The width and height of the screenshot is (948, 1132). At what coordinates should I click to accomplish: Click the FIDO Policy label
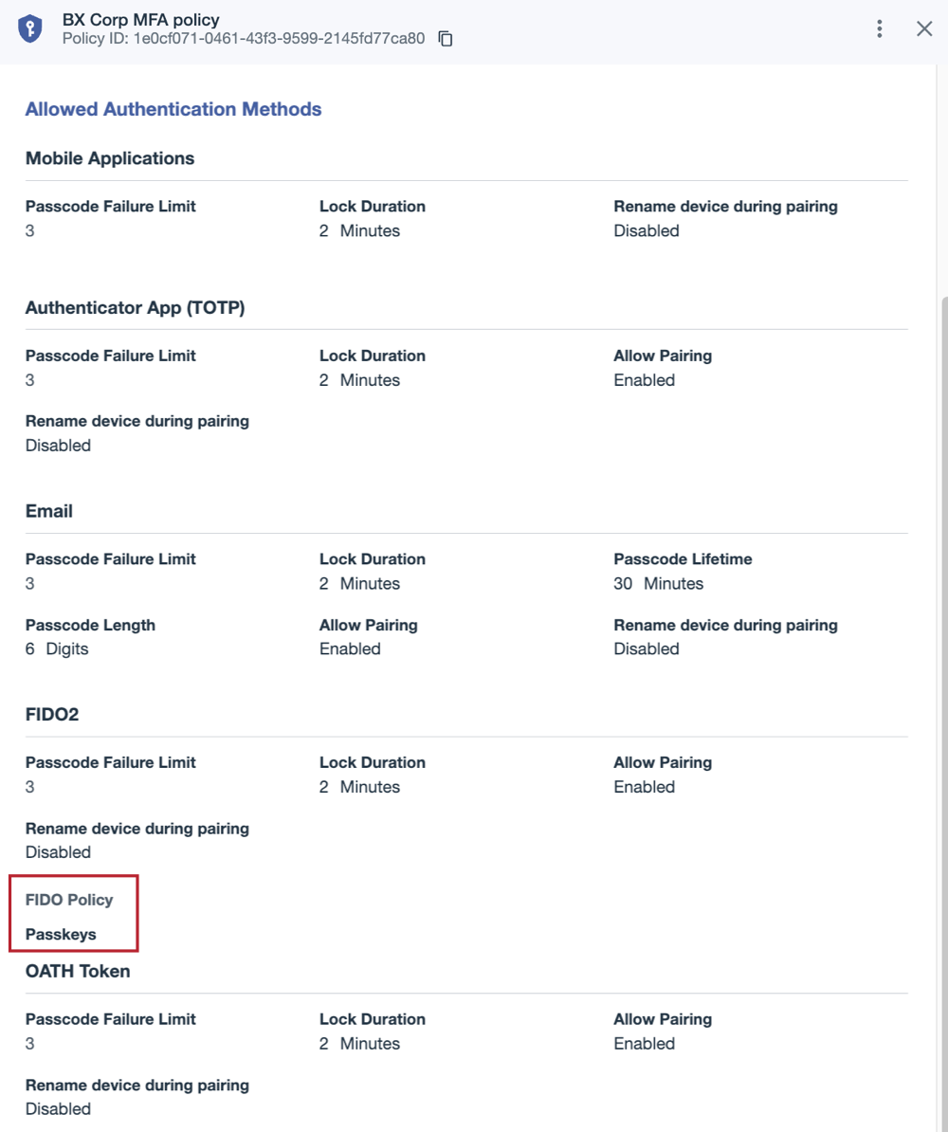[x=69, y=900]
